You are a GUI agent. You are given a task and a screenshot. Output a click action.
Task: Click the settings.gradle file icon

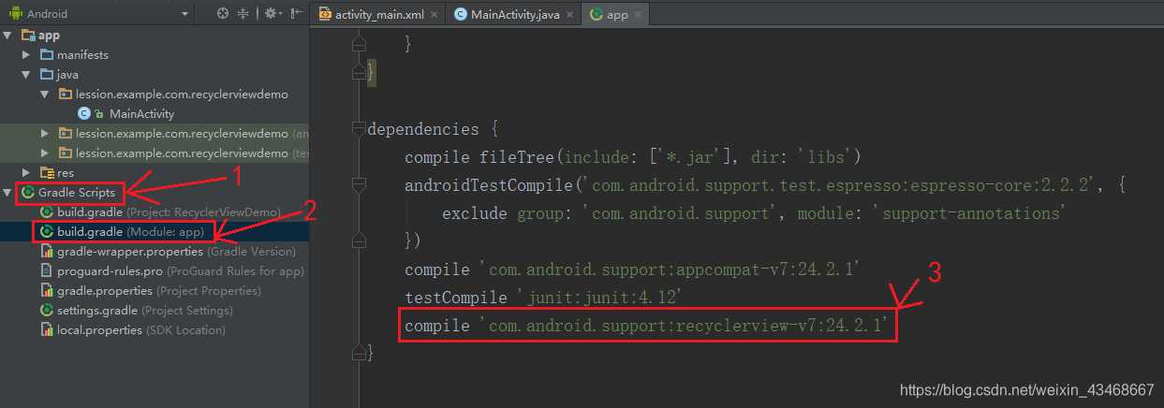coord(47,311)
